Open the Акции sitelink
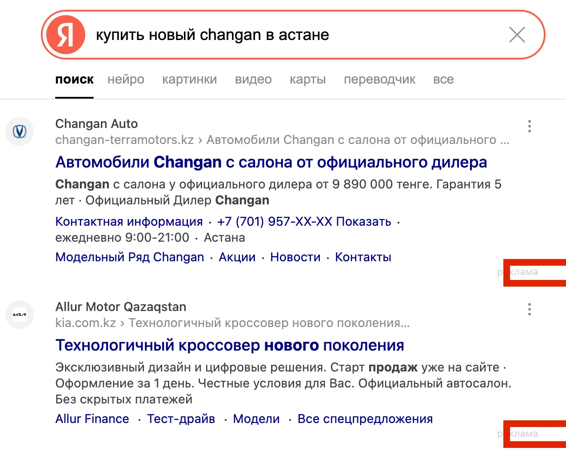The width and height of the screenshot is (566, 455). tap(237, 257)
